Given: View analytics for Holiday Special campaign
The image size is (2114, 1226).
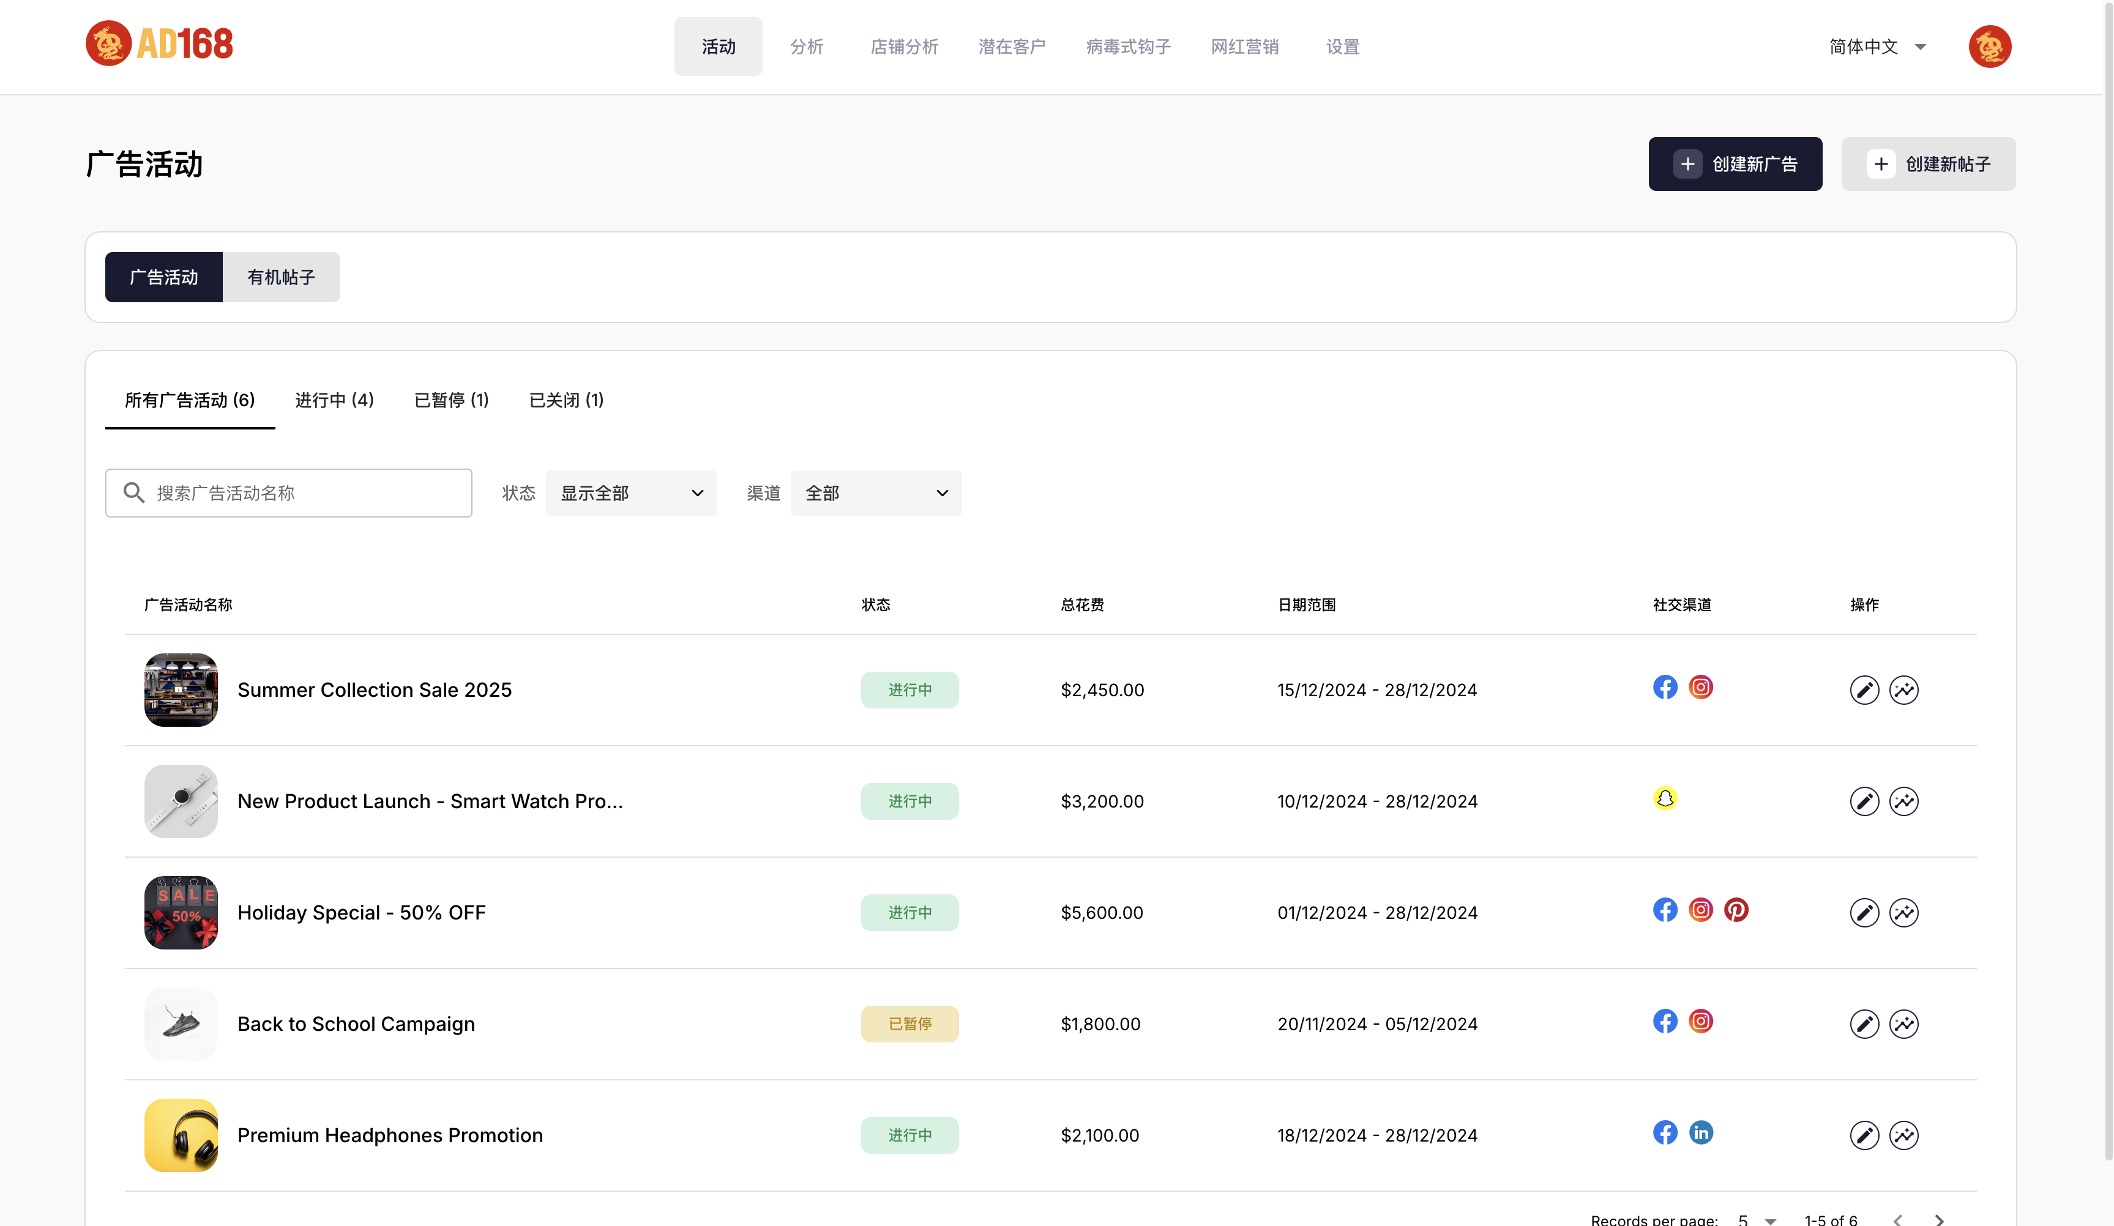Looking at the screenshot, I should coord(1903,912).
